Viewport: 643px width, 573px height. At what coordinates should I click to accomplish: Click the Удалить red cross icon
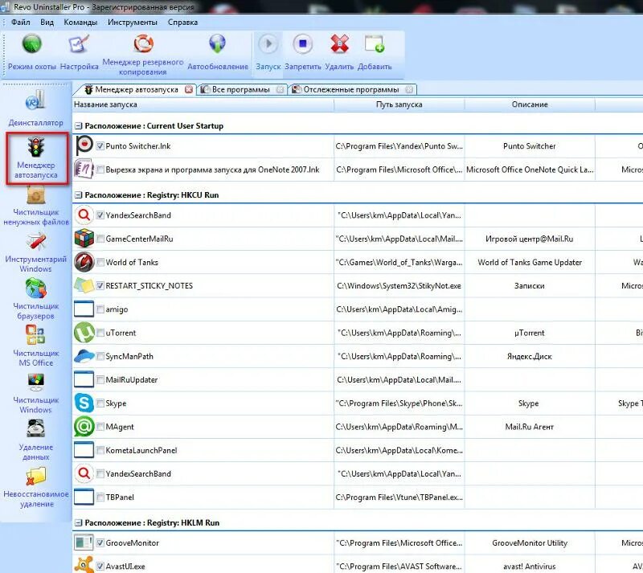click(x=339, y=44)
